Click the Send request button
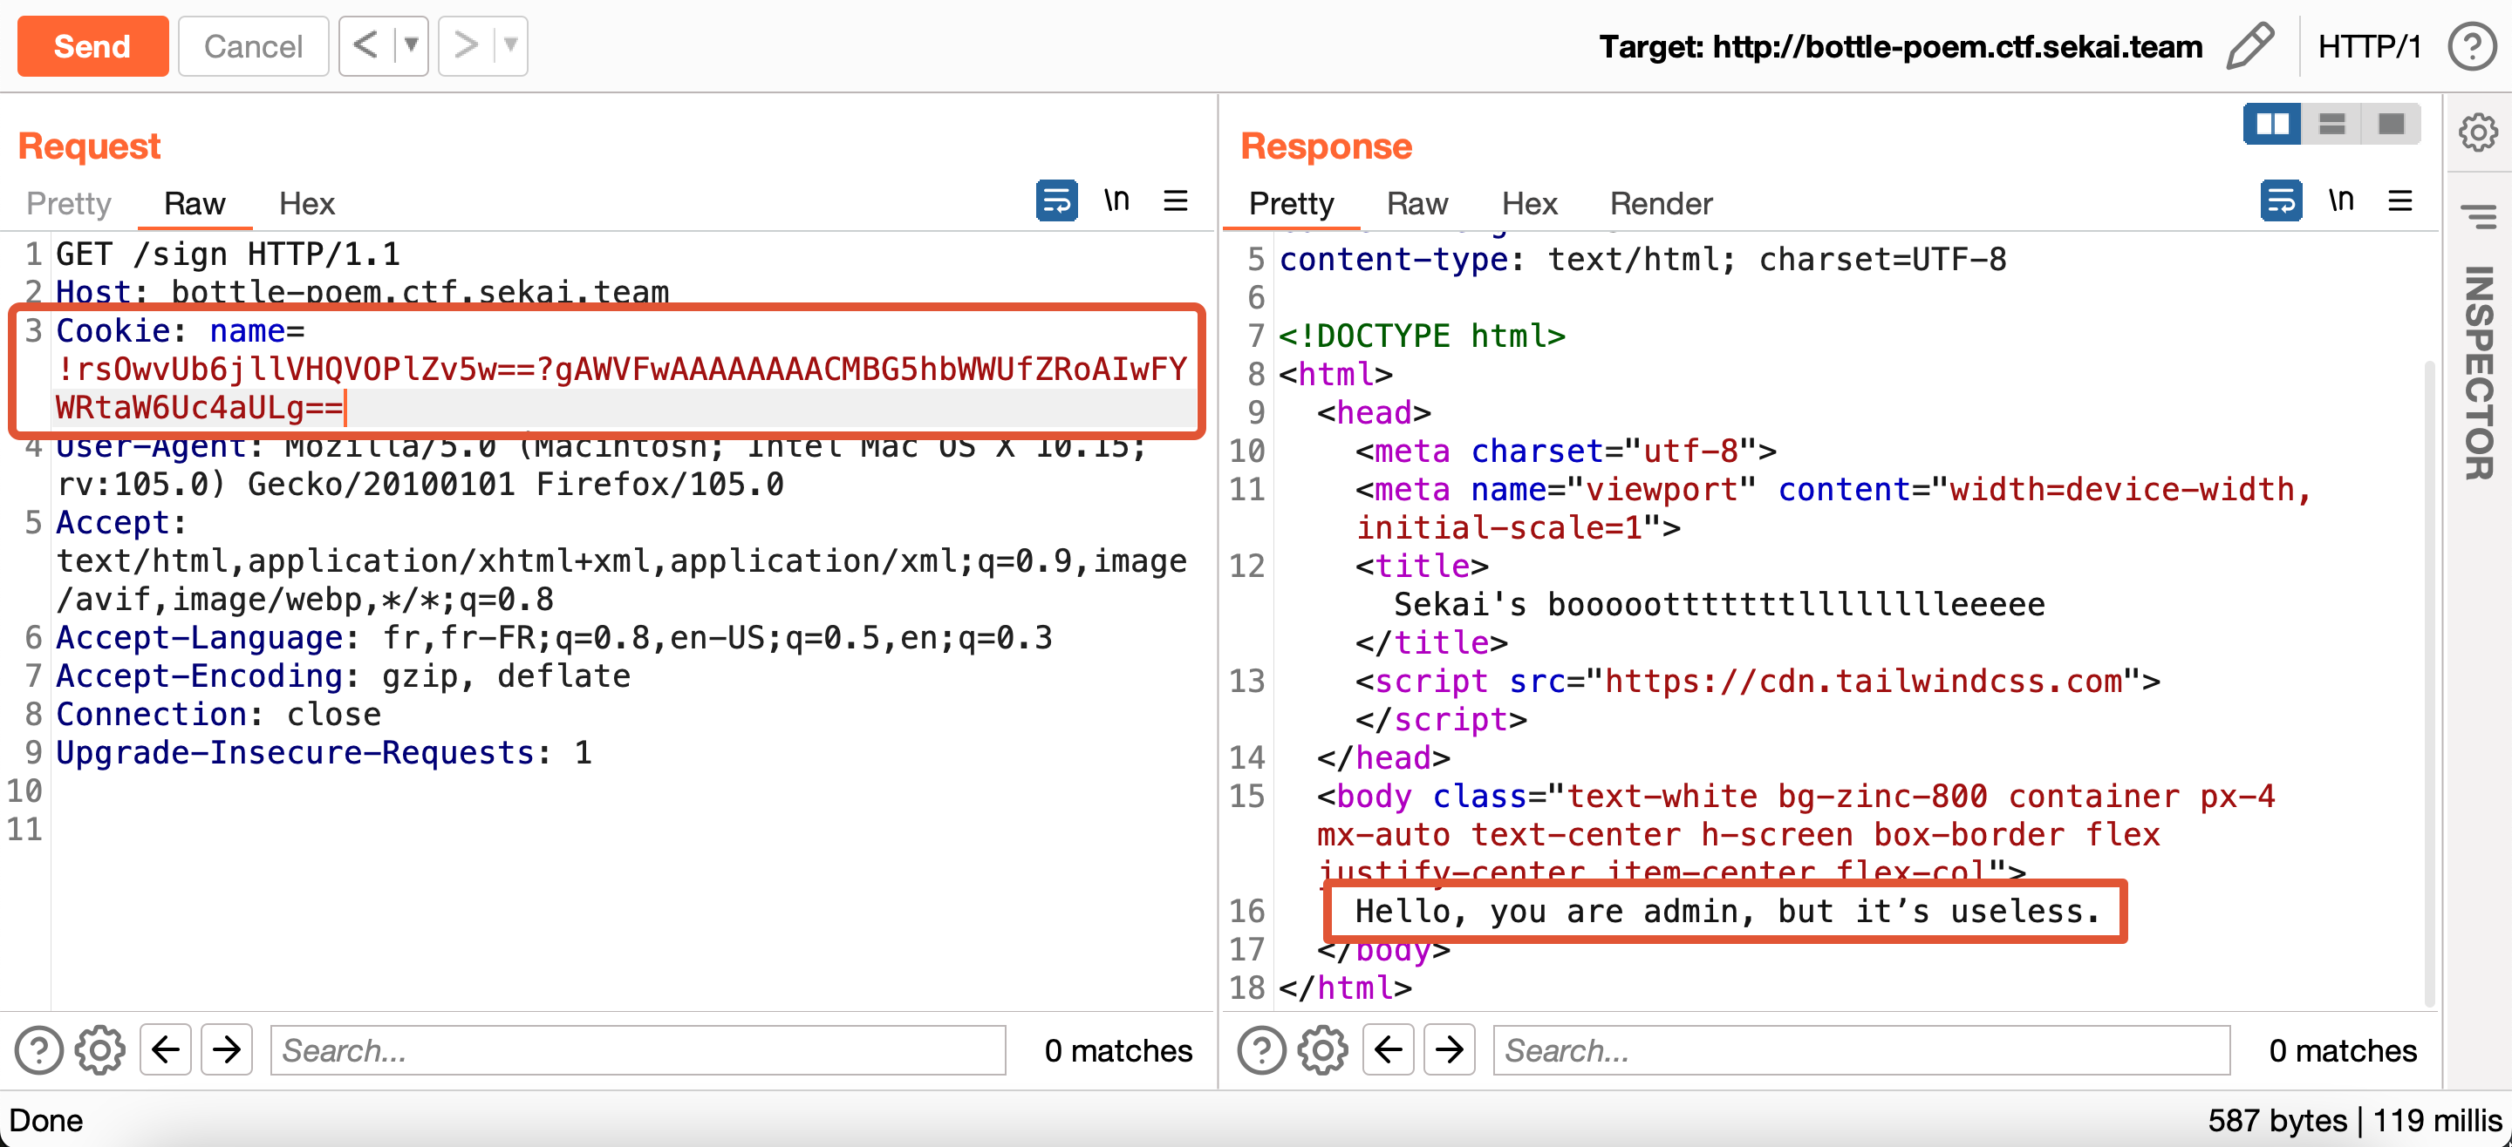2512x1147 pixels. click(92, 46)
